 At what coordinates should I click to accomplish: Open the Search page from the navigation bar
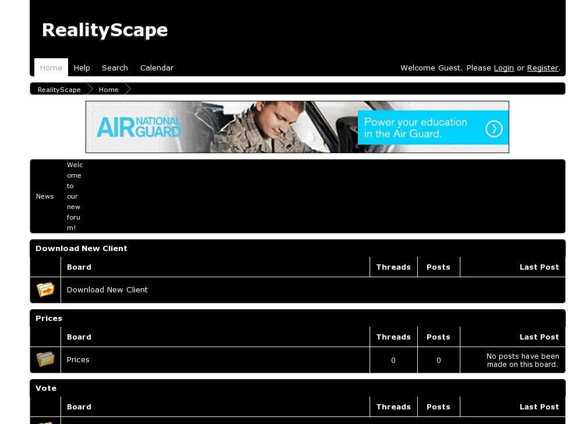point(115,68)
